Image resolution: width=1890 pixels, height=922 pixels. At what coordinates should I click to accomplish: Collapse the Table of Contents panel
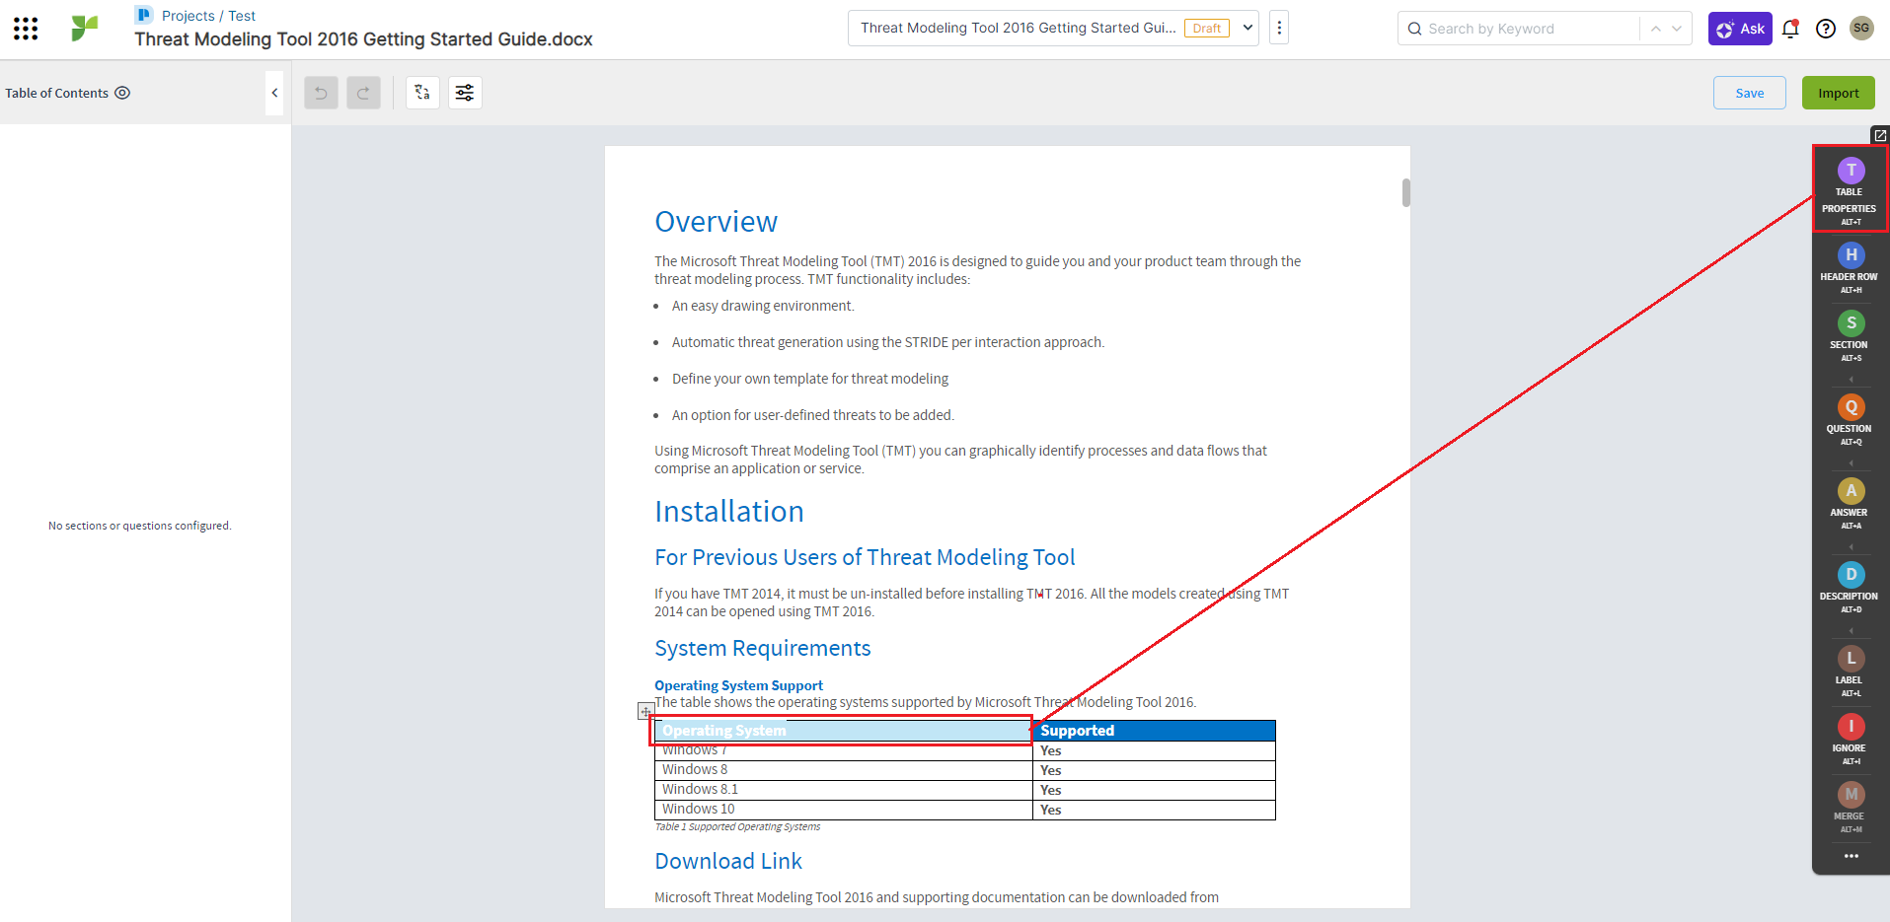click(x=274, y=93)
